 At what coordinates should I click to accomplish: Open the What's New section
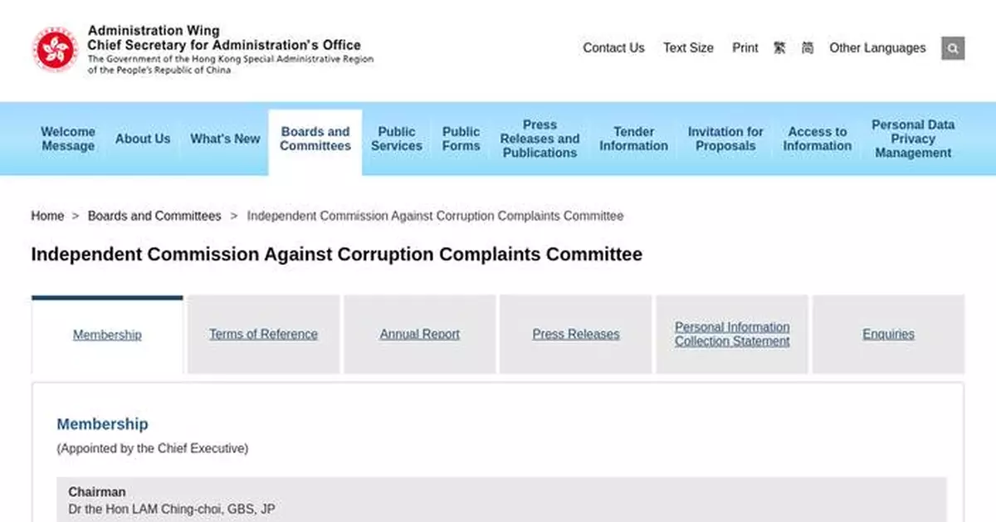225,139
